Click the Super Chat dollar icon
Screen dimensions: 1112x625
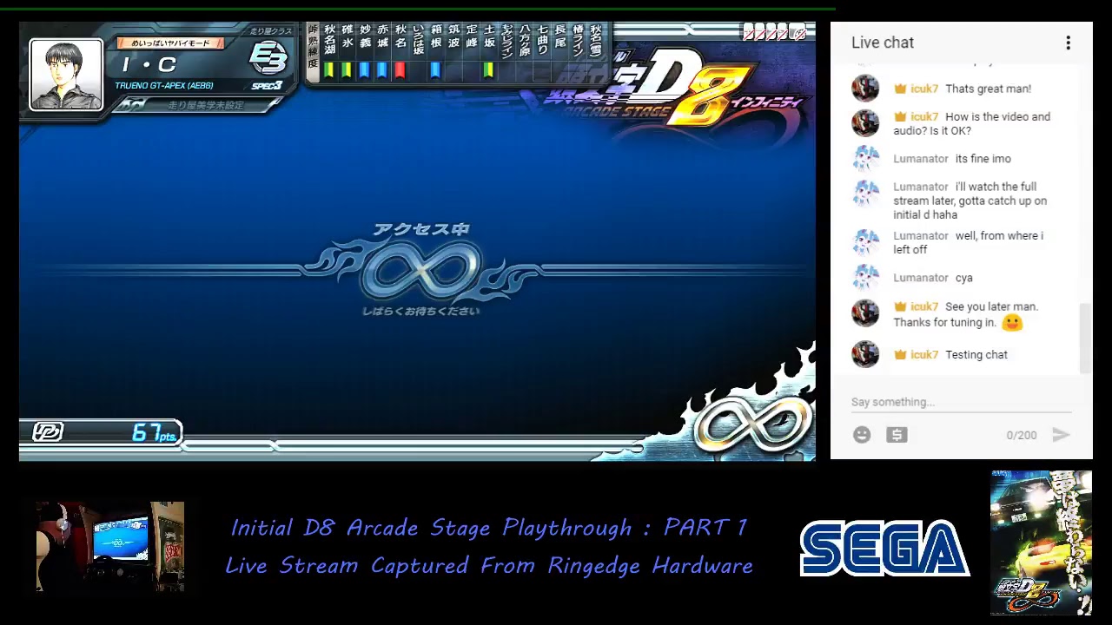897,435
